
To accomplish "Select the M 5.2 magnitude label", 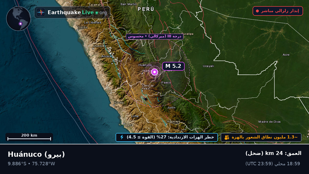I will coord(173,66).
